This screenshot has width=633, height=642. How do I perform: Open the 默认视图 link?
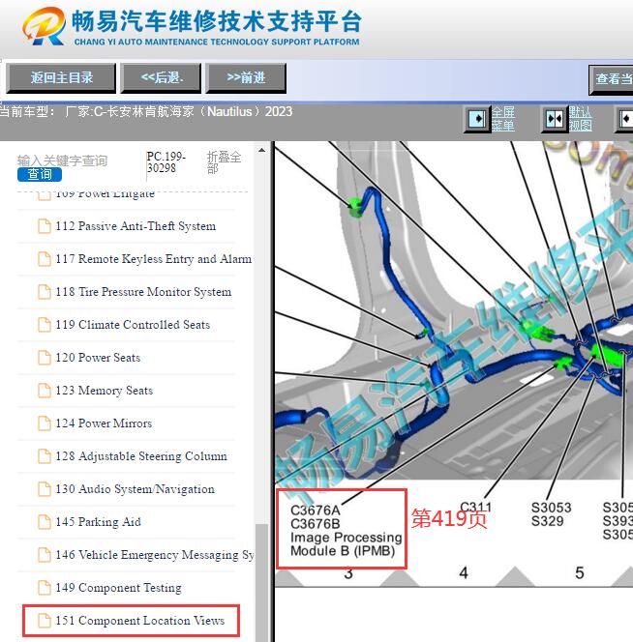580,119
